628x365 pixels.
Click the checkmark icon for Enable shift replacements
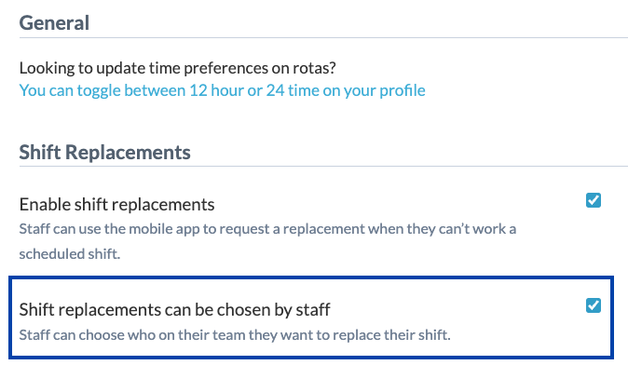pos(594,200)
